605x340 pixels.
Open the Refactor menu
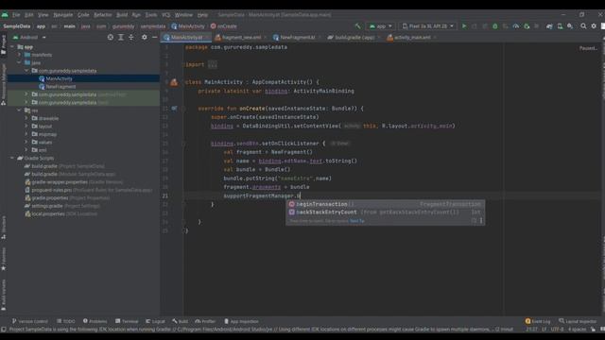coord(103,15)
